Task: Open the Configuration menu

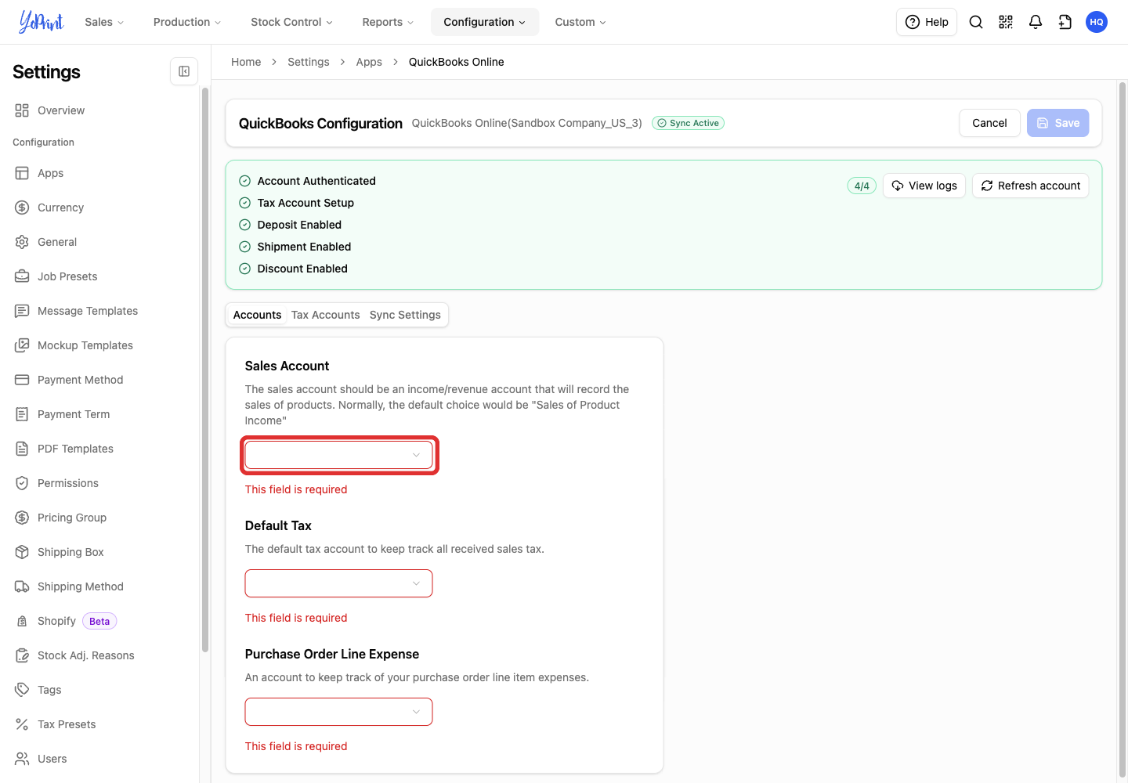Action: tap(485, 22)
